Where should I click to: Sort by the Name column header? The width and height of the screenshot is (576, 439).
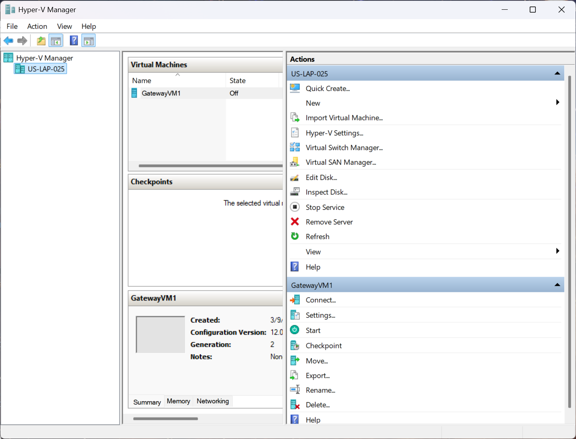pyautogui.click(x=177, y=80)
